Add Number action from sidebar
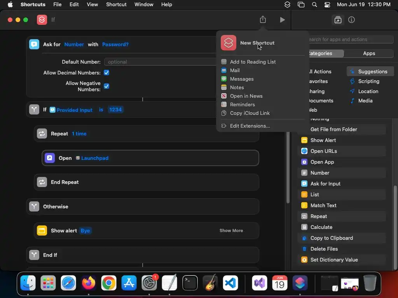The image size is (398, 298). pyautogui.click(x=342, y=173)
